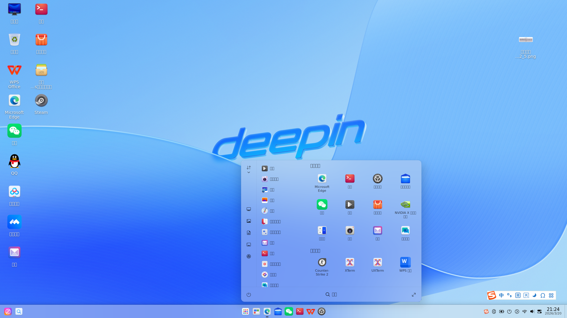Click the launcher search field
This screenshot has width=567, height=318.
tap(331, 294)
